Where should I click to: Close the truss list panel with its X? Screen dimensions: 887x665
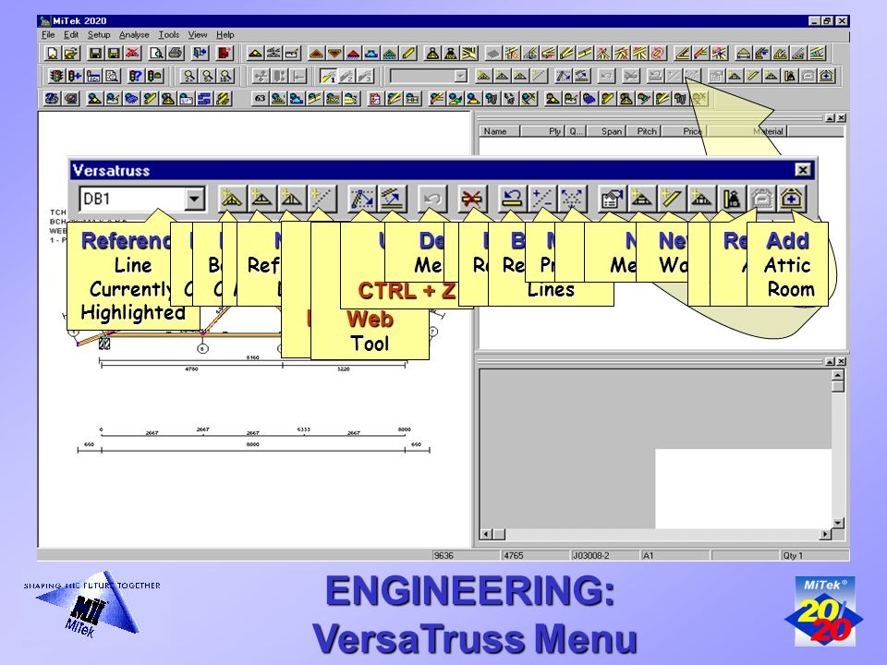(x=842, y=117)
